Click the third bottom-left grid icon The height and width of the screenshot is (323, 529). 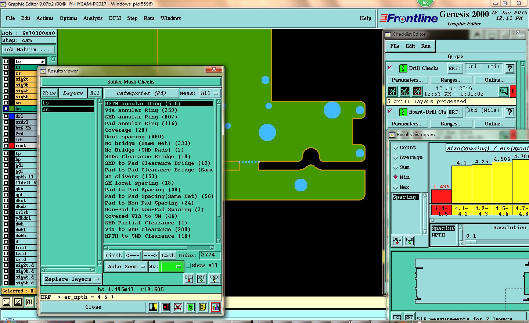(x=30, y=302)
